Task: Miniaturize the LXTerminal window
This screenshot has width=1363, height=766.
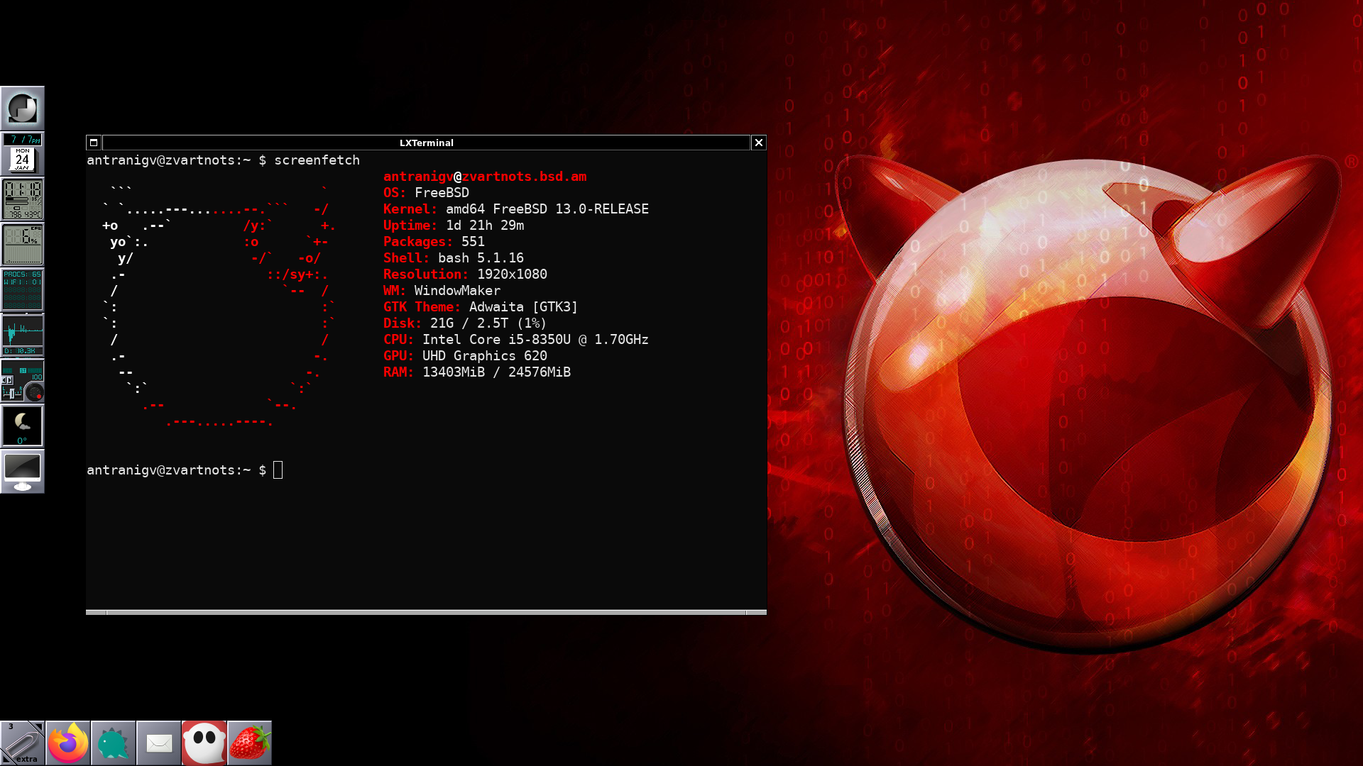Action: [94, 143]
